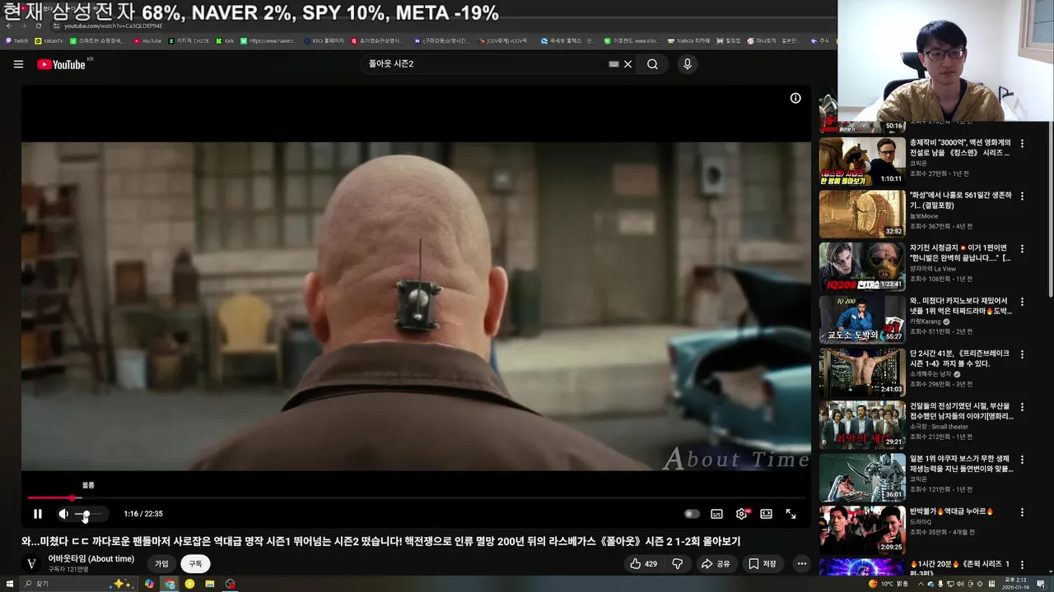This screenshot has width=1054, height=592.
Task: Open options menu for the 킹스맨 video
Action: click(1022, 143)
